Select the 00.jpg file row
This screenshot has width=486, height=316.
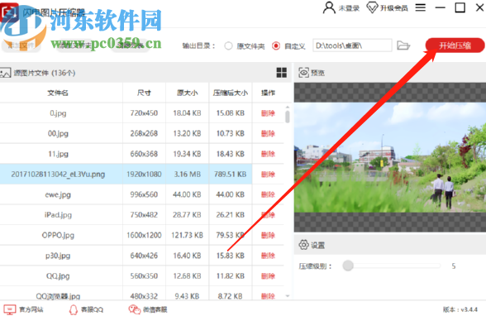pyautogui.click(x=141, y=133)
